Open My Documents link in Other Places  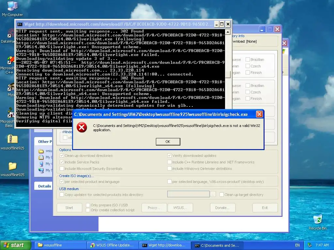click(x=45, y=157)
